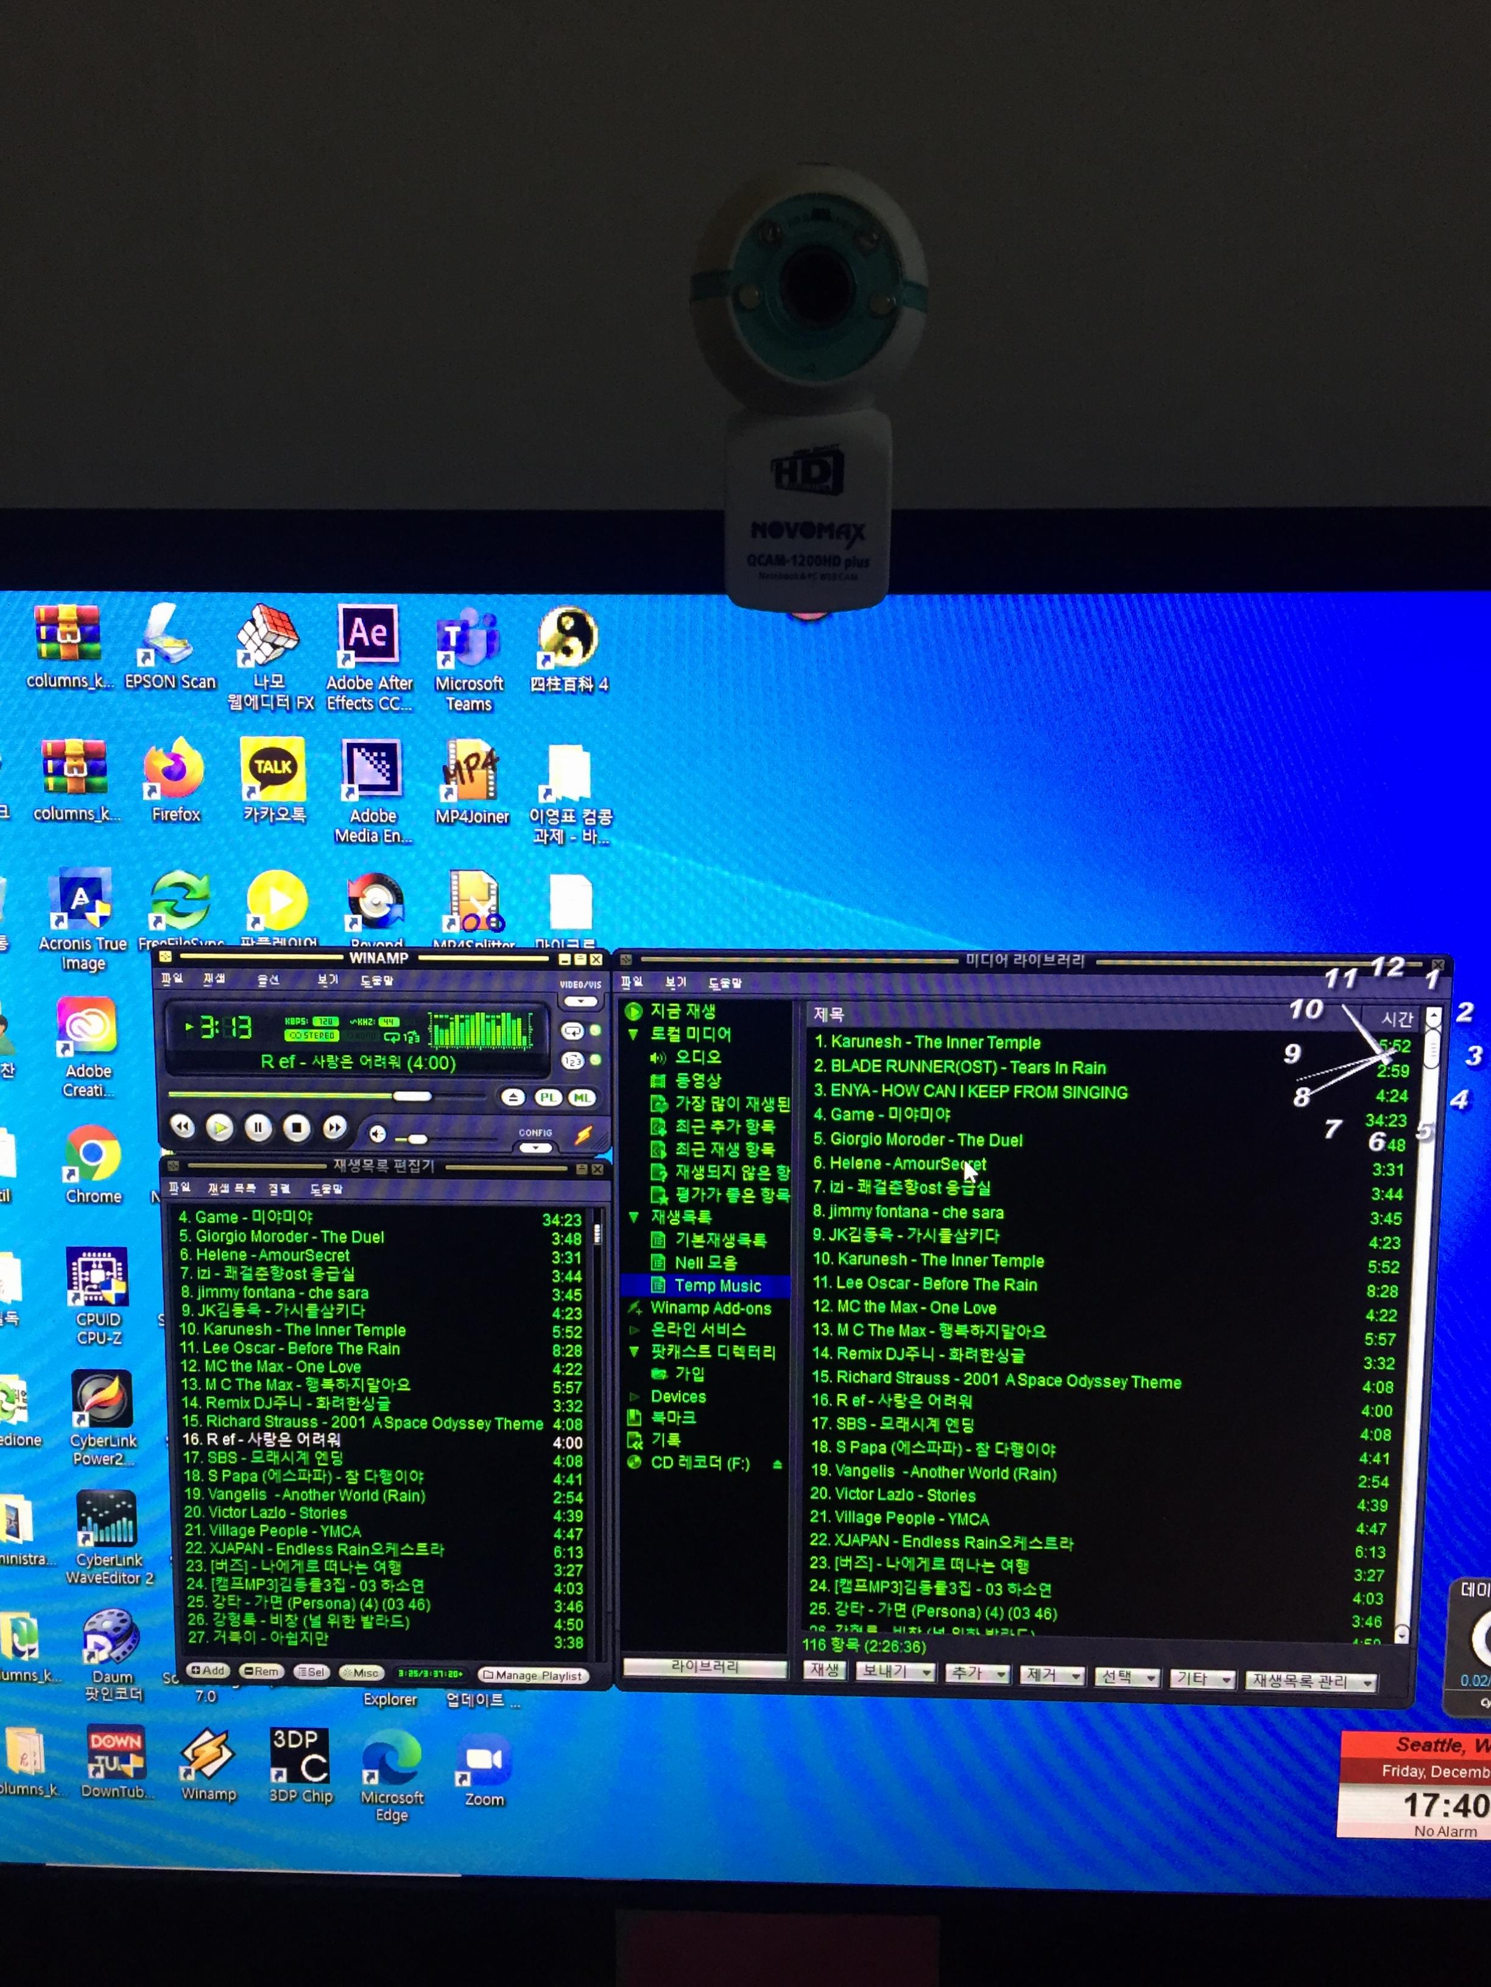The height and width of the screenshot is (1987, 1491).
Task: Open the 옵션 menu in Winamp main window
Action: pyautogui.click(x=269, y=980)
